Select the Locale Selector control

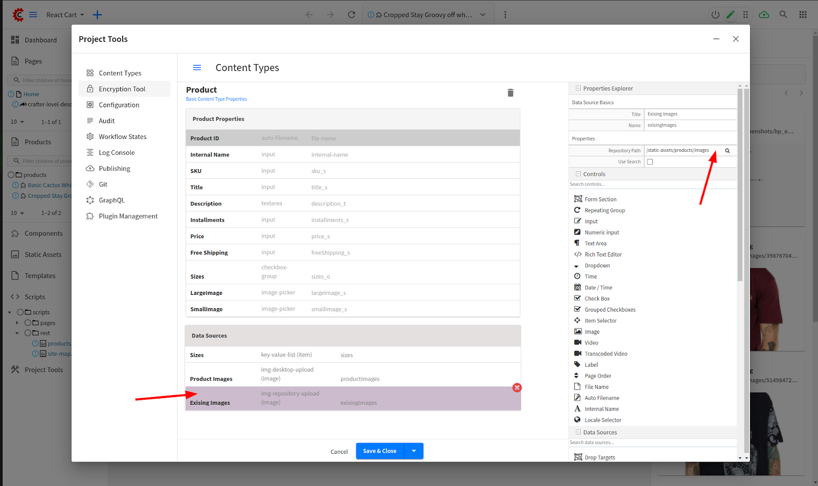pos(603,420)
